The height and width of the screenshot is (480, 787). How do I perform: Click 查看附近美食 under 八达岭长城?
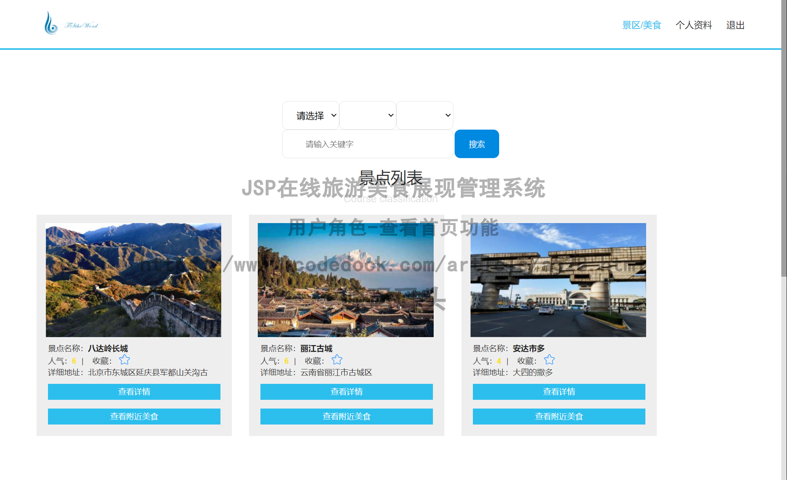click(x=134, y=416)
